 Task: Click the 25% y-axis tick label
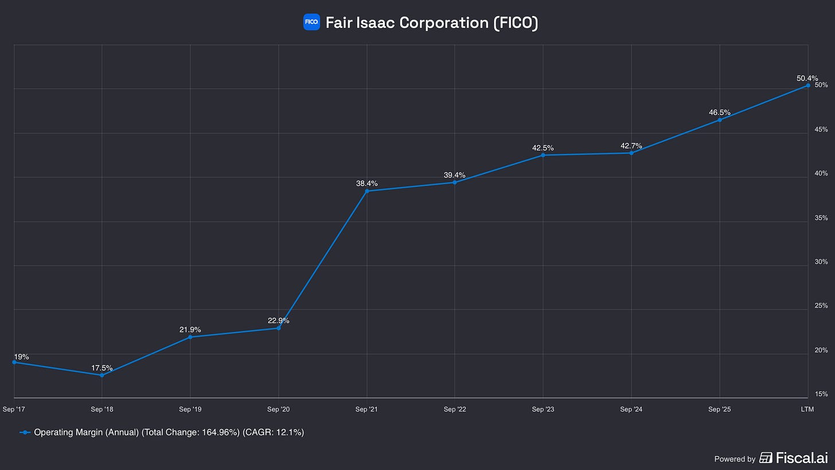pos(821,306)
